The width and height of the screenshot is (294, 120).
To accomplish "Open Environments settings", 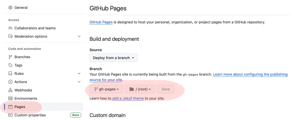I will [x=26, y=98].
